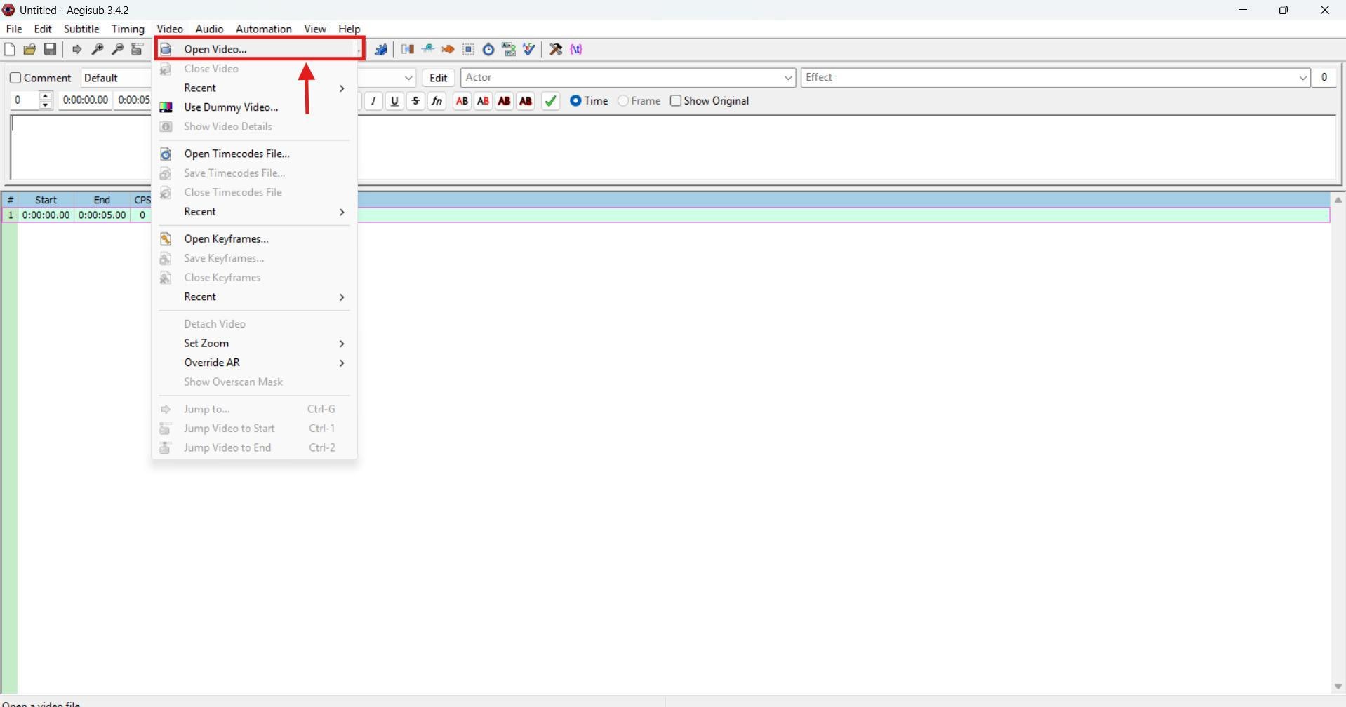Pick the outline color AB button

point(504,101)
